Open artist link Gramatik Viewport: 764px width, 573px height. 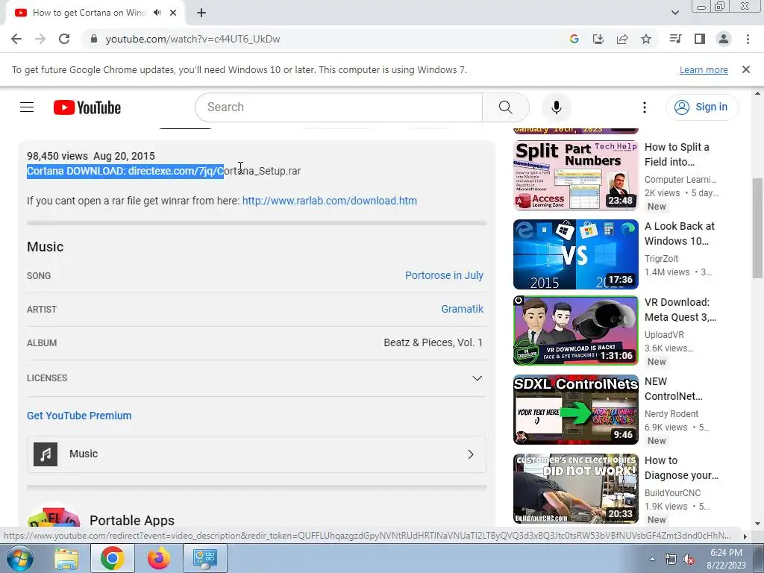click(462, 309)
